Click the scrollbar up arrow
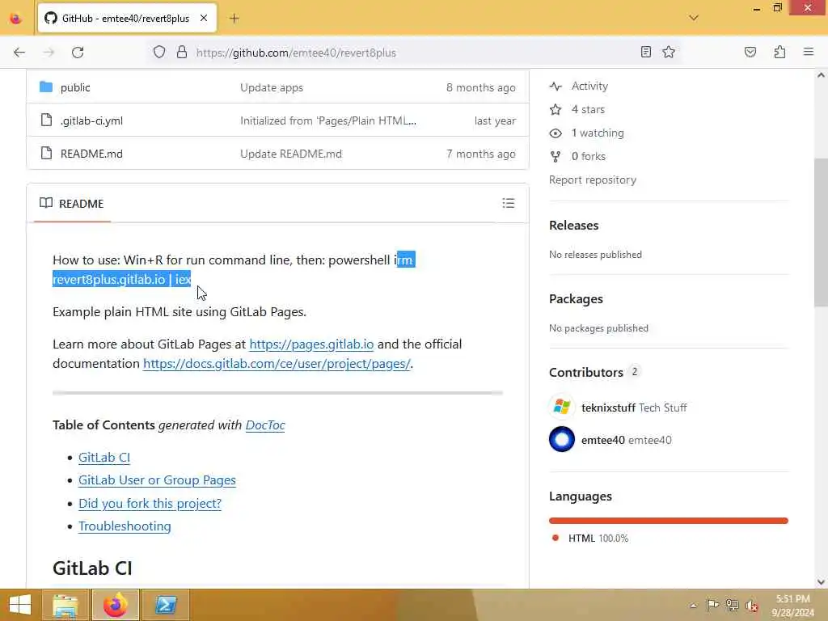 click(821, 75)
